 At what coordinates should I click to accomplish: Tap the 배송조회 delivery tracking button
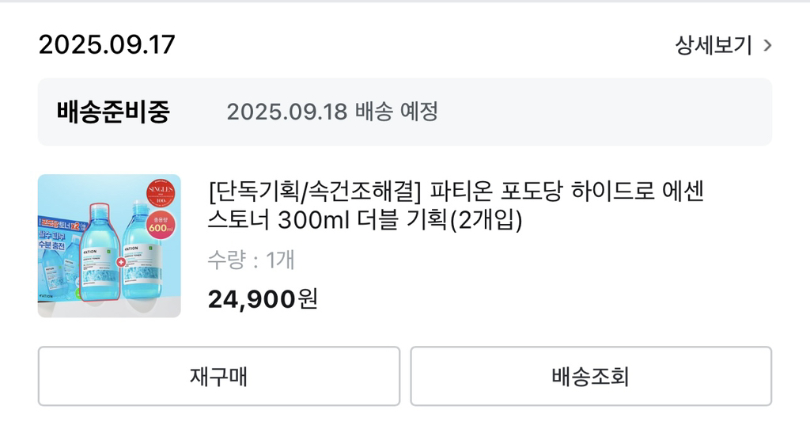(590, 376)
